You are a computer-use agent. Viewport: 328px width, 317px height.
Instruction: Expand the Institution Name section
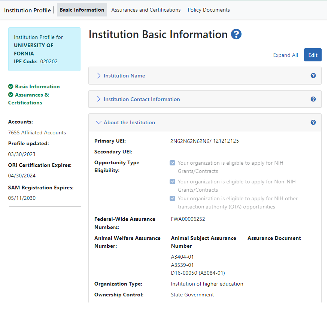tap(124, 76)
